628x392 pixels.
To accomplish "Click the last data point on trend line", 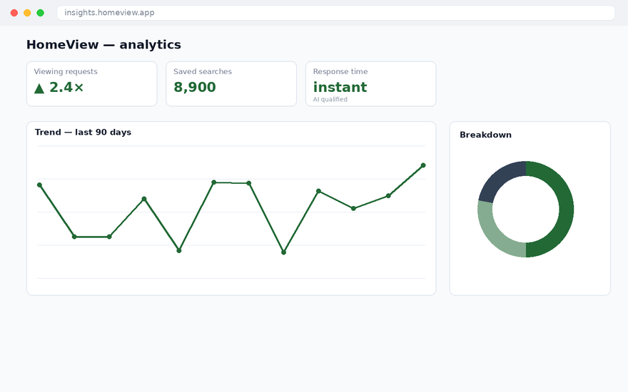I will tap(423, 165).
